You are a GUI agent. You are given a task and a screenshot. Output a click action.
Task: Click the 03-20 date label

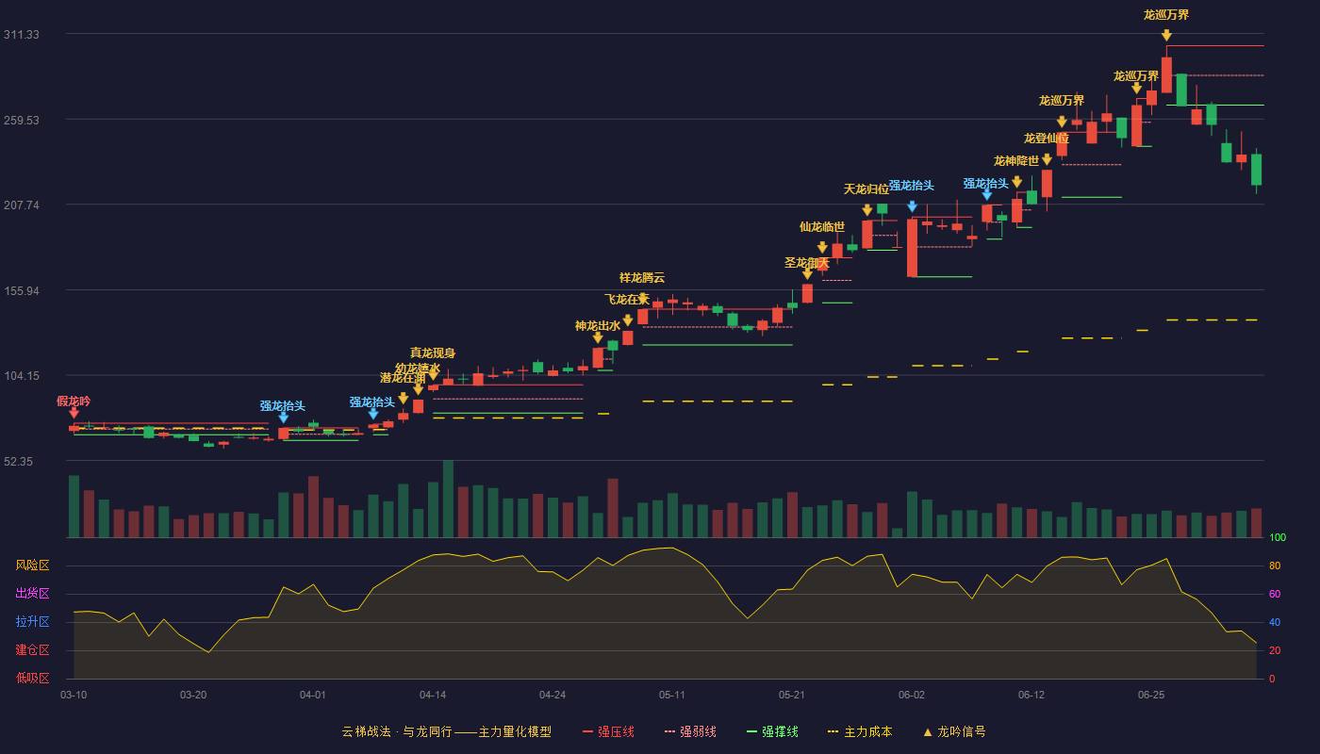[x=193, y=695]
